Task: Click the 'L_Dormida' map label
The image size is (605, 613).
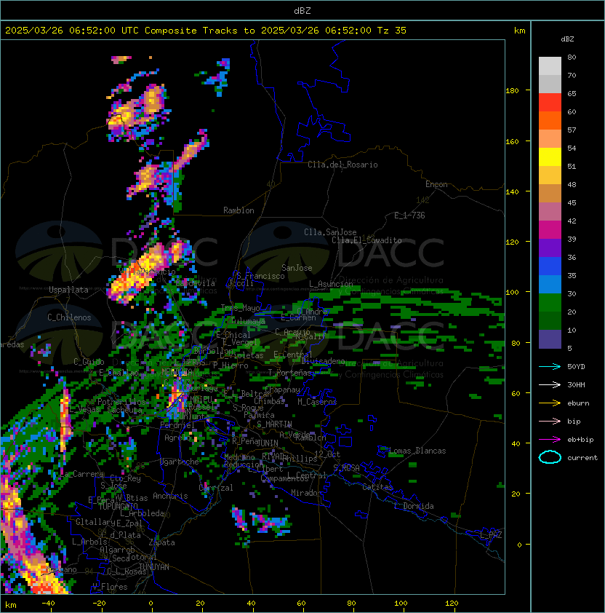Action: coord(414,506)
